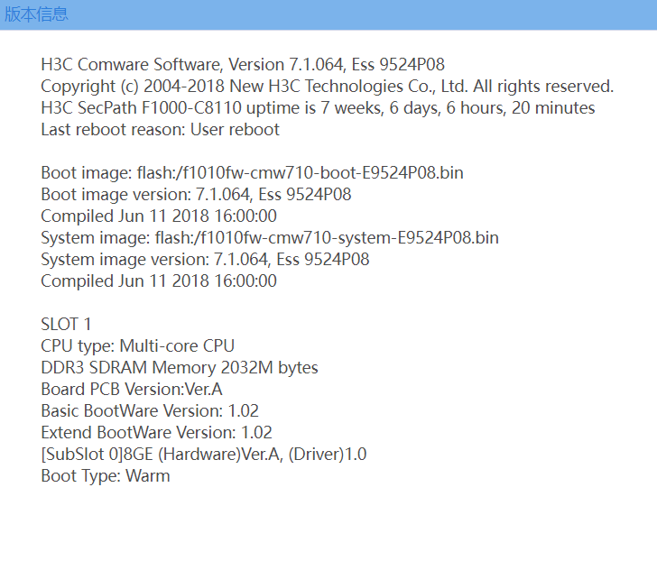This screenshot has width=657, height=561.
Task: Click the Last reboot reason line
Action: click(x=160, y=130)
